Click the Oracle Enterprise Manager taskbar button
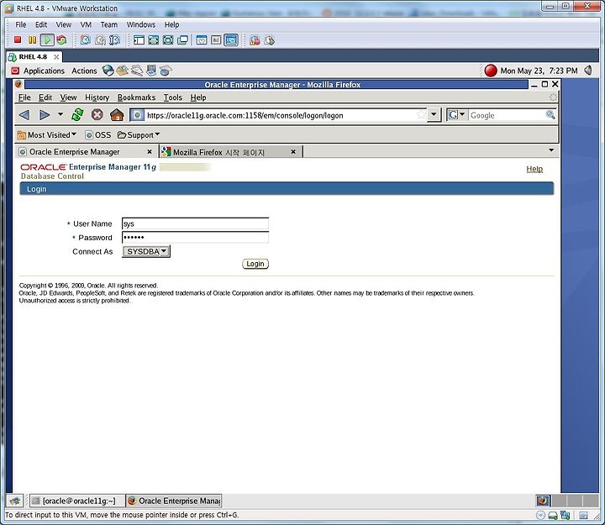This screenshot has width=605, height=525. [x=174, y=501]
